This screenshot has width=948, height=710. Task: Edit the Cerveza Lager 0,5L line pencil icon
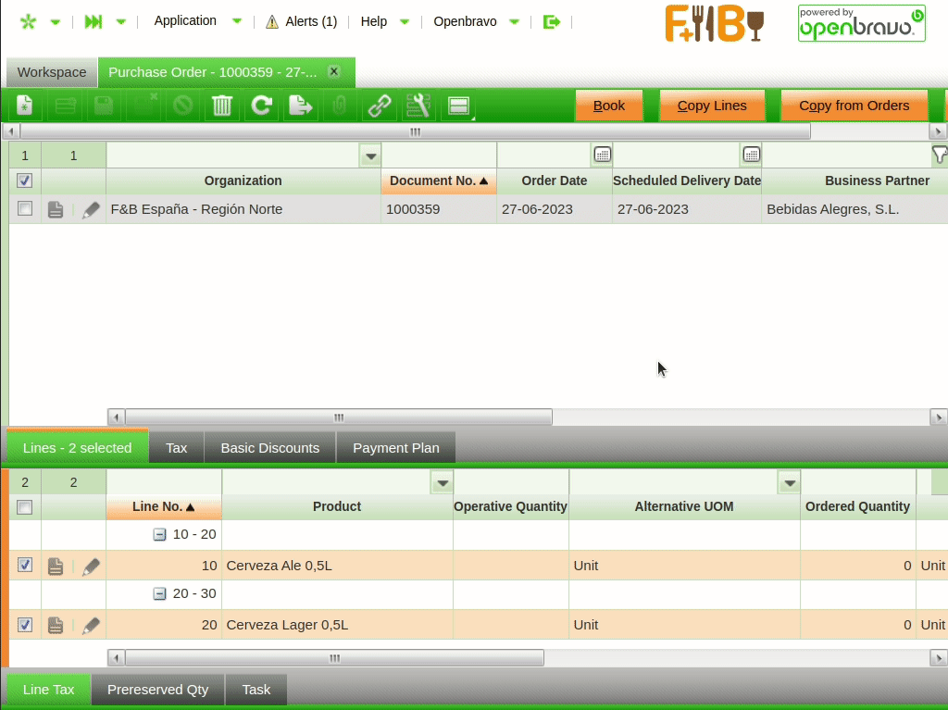(91, 626)
